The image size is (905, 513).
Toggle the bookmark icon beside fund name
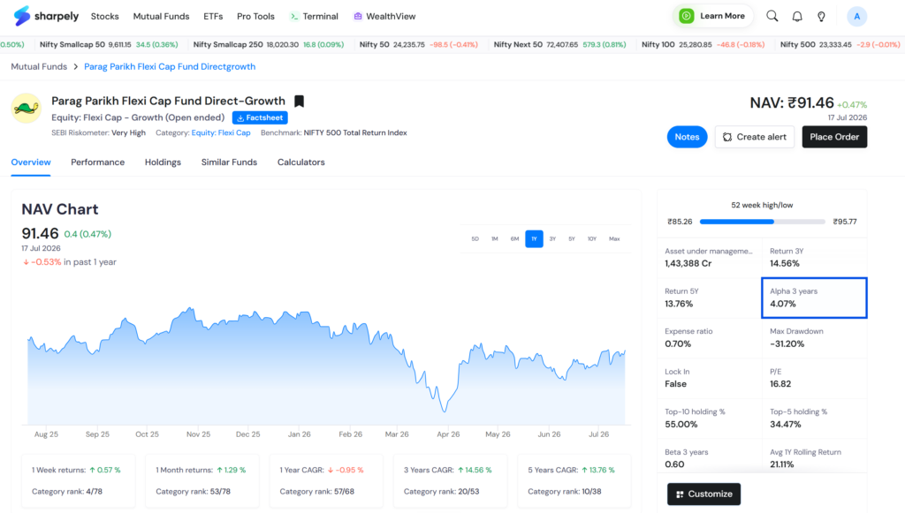299,102
